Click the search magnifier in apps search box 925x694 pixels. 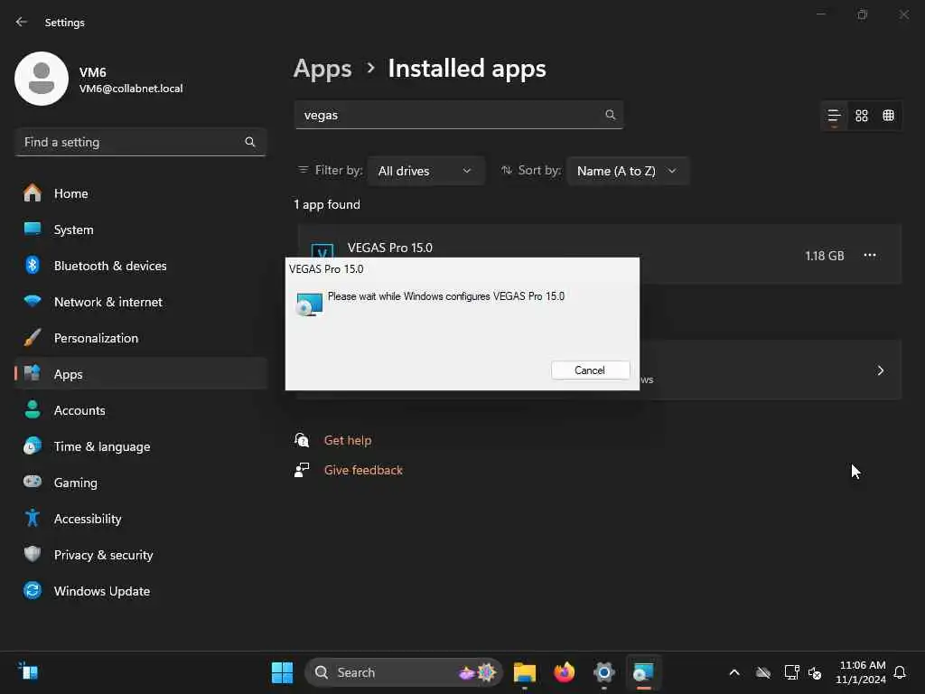611,115
